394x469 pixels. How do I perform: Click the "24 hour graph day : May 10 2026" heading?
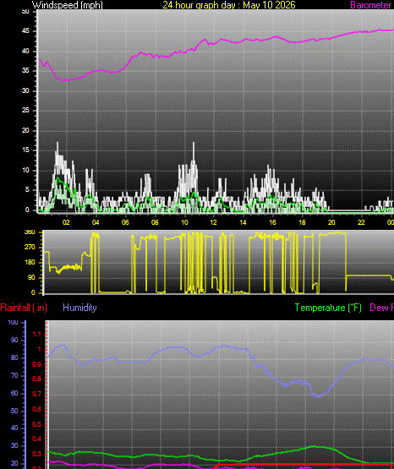click(x=229, y=5)
